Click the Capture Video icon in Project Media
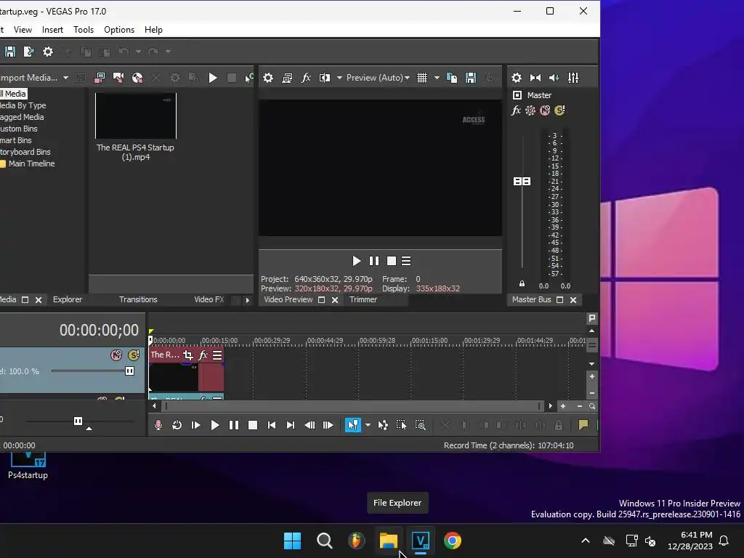The image size is (744, 558). (x=100, y=78)
